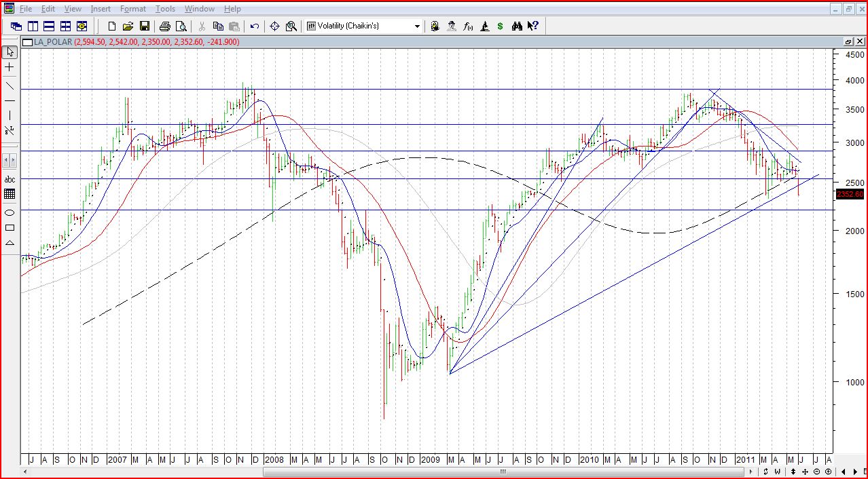The width and height of the screenshot is (868, 479).
Task: Click the print preview icon
Action: 181,26
